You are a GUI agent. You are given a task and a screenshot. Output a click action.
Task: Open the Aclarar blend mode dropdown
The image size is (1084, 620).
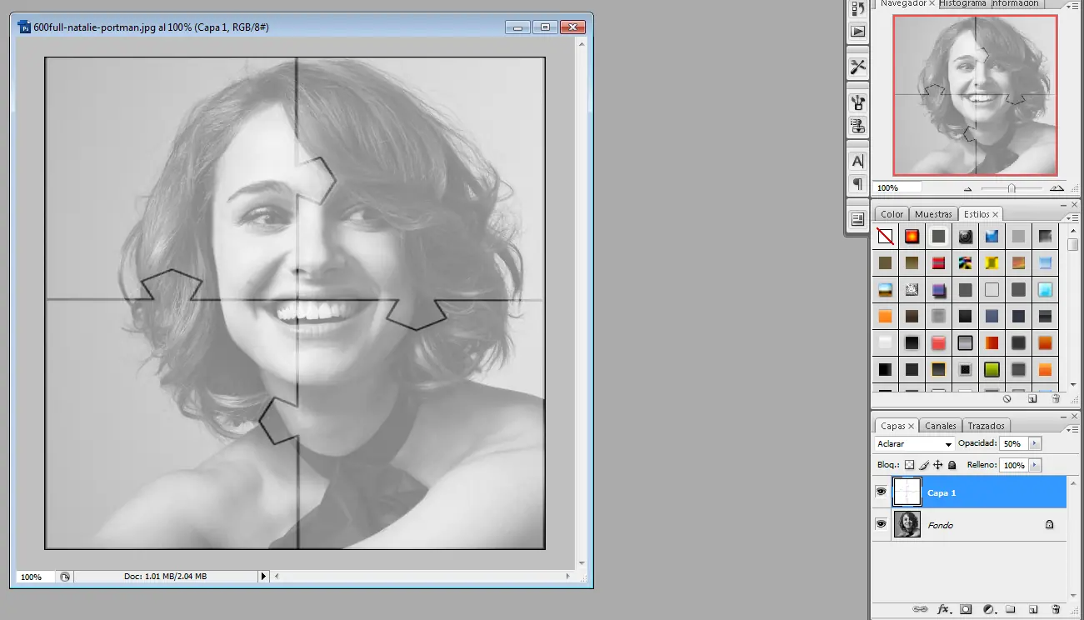click(915, 444)
